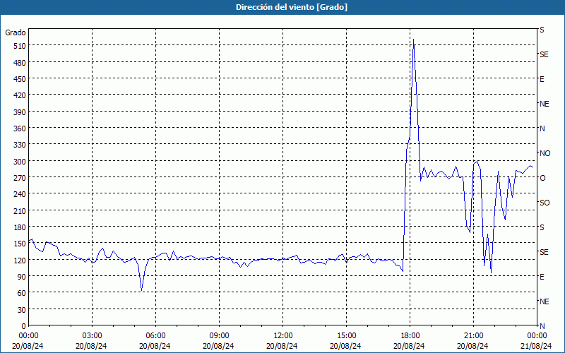
Task: Select the 30 y-axis tick label
Action: (x=21, y=310)
